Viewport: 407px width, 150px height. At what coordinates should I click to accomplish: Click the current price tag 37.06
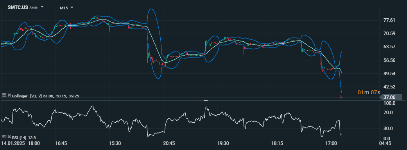tap(391, 97)
